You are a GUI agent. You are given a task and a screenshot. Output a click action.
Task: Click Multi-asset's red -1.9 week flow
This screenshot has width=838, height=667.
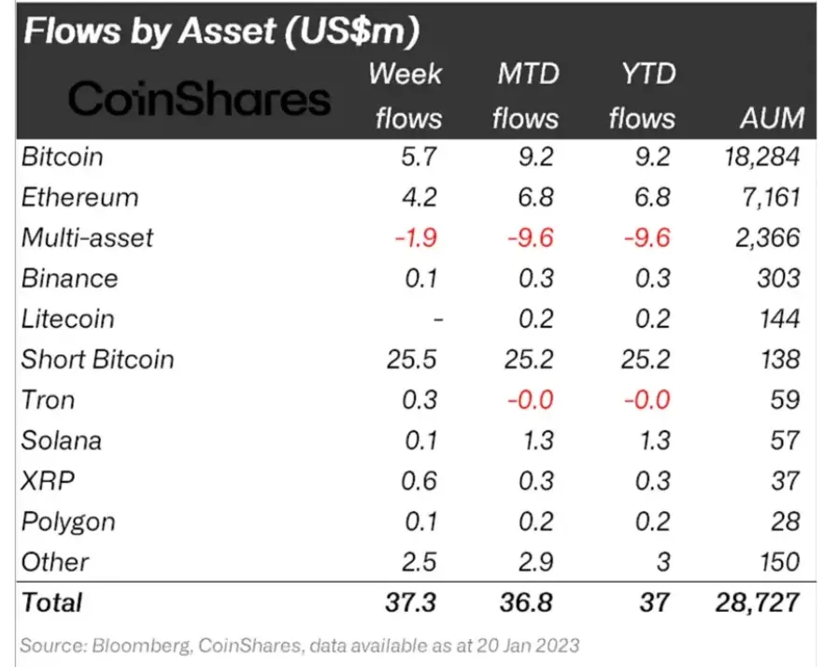coord(418,238)
